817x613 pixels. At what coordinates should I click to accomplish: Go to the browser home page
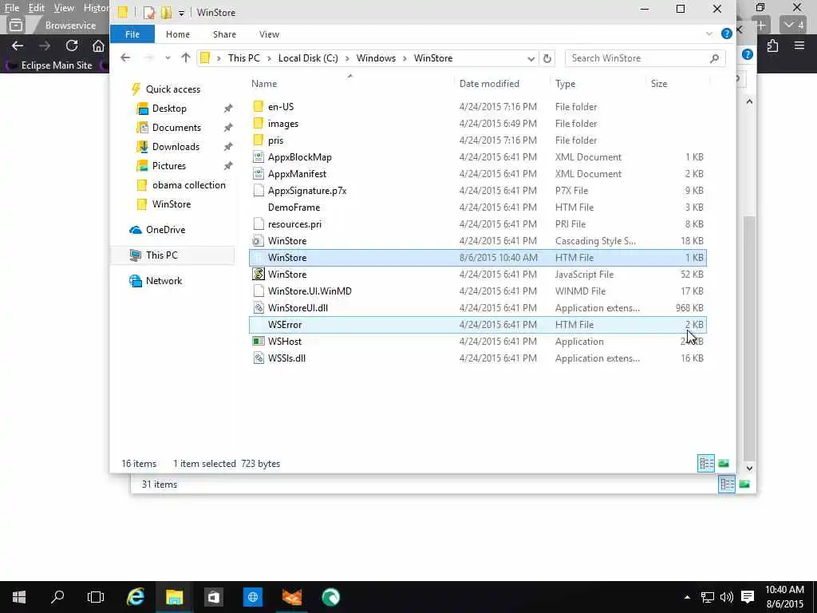pyautogui.click(x=98, y=45)
